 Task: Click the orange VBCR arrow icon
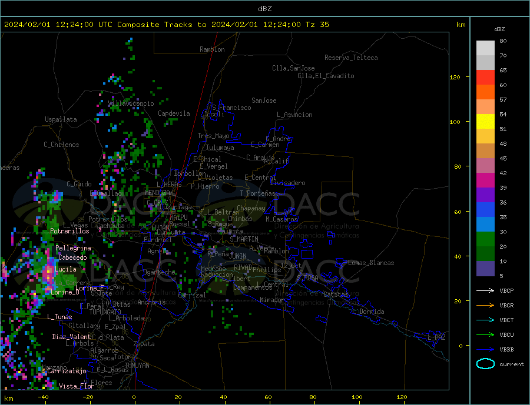click(x=485, y=305)
